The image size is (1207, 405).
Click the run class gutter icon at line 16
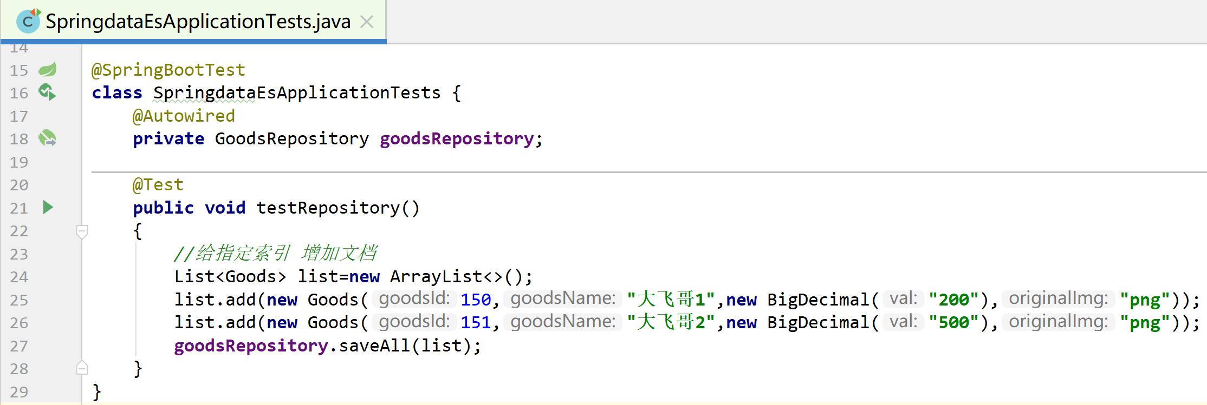pyautogui.click(x=48, y=92)
